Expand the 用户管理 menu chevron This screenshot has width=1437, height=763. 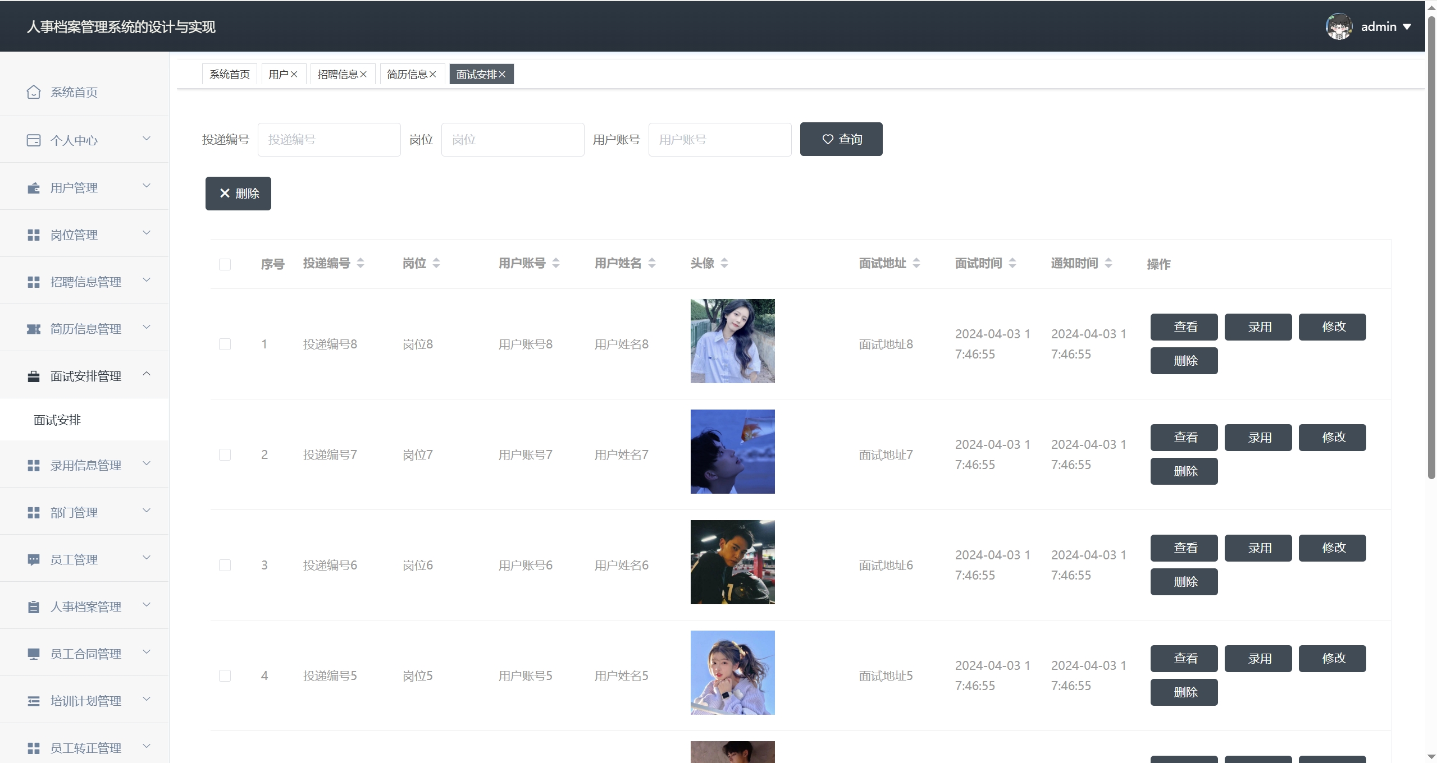coord(147,186)
